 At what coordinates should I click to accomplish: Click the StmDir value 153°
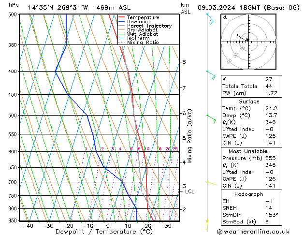click(272, 215)
